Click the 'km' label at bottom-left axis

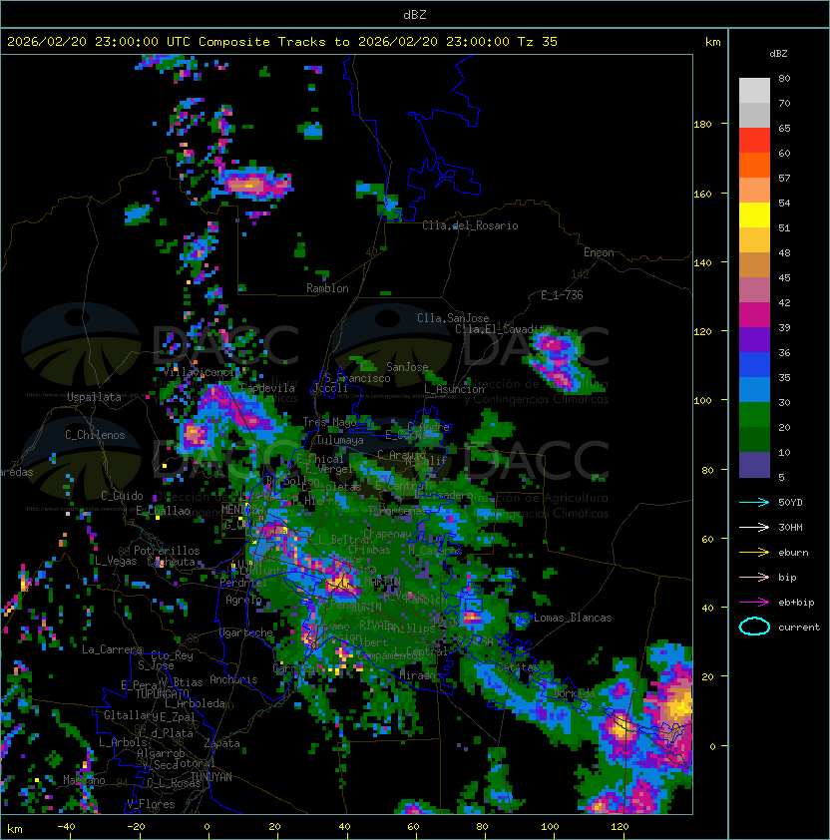point(15,829)
